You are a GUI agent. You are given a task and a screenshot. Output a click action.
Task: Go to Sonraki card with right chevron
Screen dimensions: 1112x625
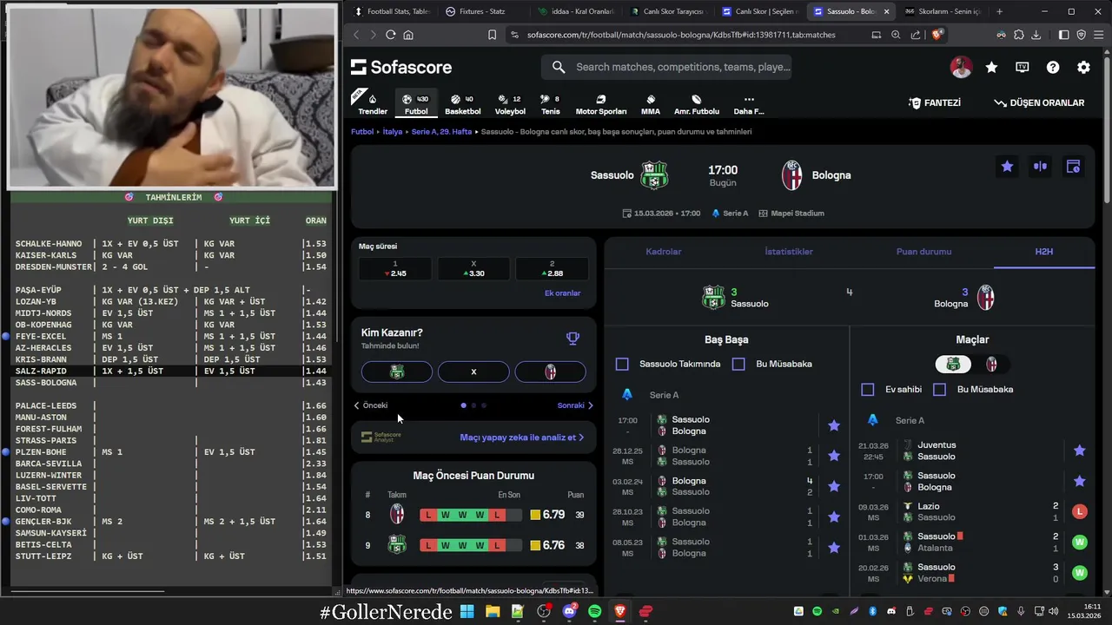[x=575, y=405]
